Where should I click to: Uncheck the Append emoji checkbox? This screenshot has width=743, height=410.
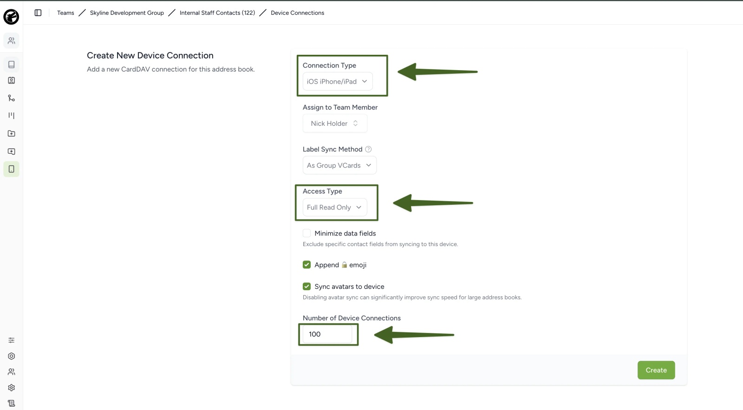[x=306, y=265]
